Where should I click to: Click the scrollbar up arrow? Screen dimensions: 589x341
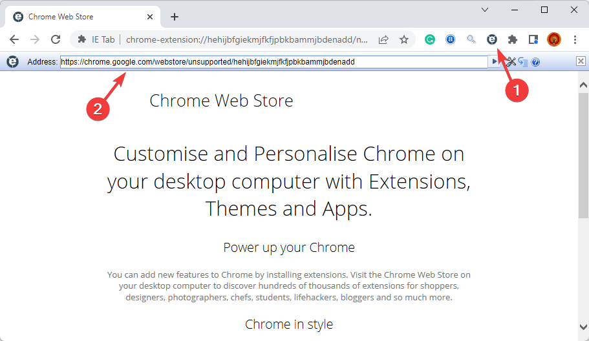(583, 85)
